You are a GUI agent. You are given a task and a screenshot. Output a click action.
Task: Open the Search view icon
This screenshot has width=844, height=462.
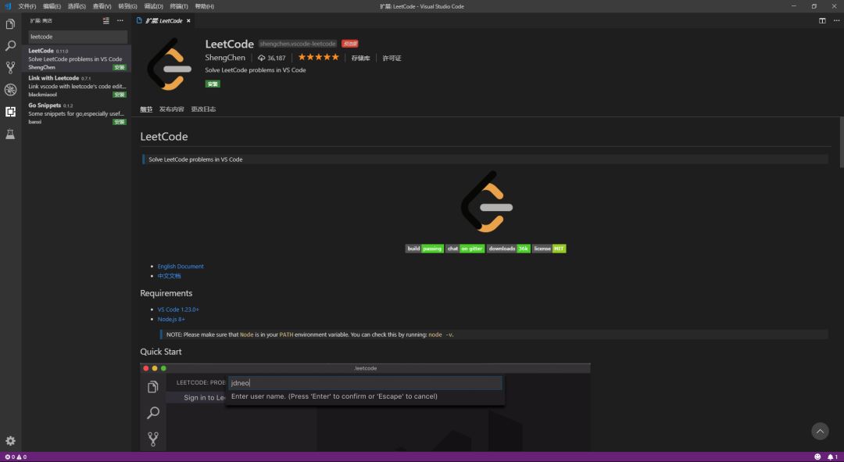point(10,46)
